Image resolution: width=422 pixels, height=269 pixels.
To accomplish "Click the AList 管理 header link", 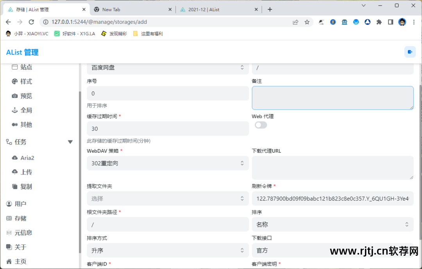I will point(22,52).
